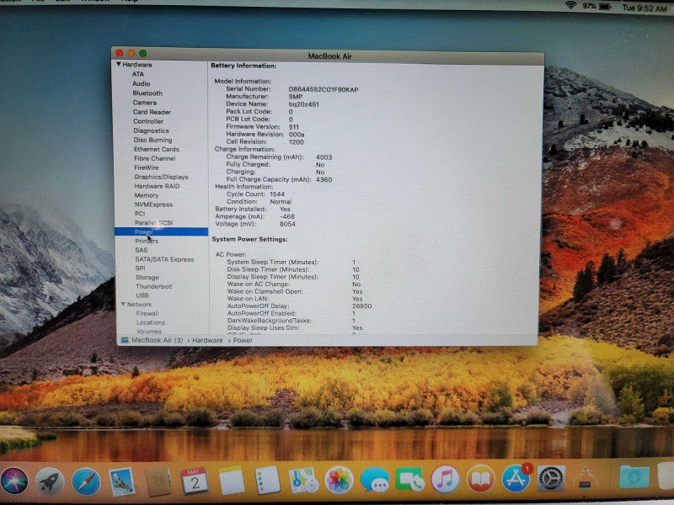Select Graphics/Displays in the sidebar
This screenshot has width=674, height=505.
coord(161,177)
